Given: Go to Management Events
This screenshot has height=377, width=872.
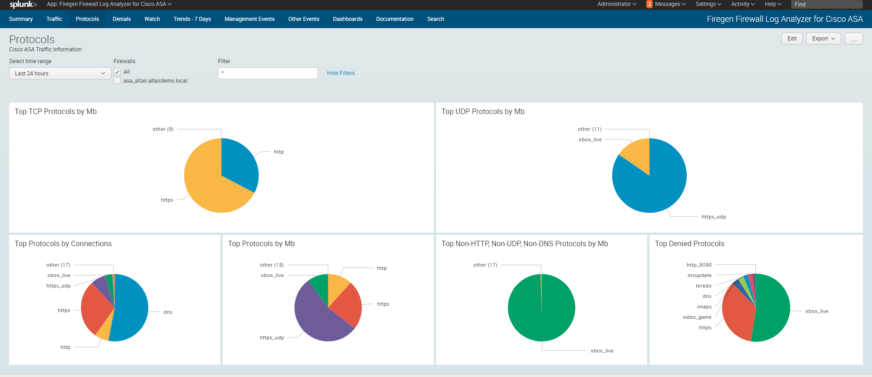Looking at the screenshot, I should (249, 19).
